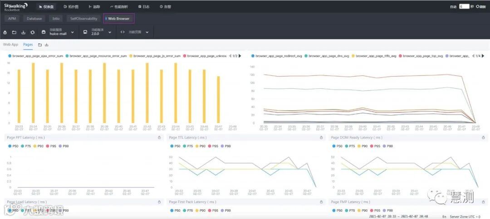Toggle browser_app_page_ajax_error_sum legend series
This screenshot has height=219, width=490.
click(x=36, y=56)
